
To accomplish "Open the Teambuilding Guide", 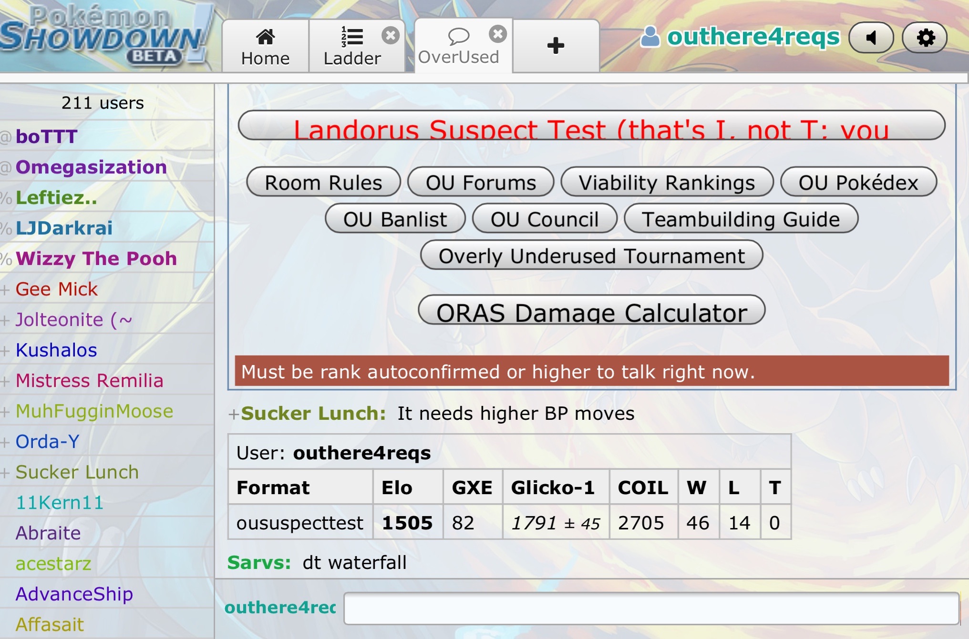I will point(741,219).
